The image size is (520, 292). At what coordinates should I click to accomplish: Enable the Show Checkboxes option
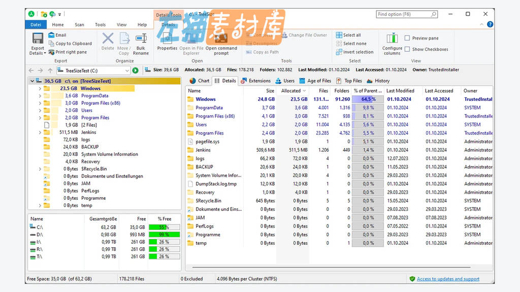[x=407, y=49]
